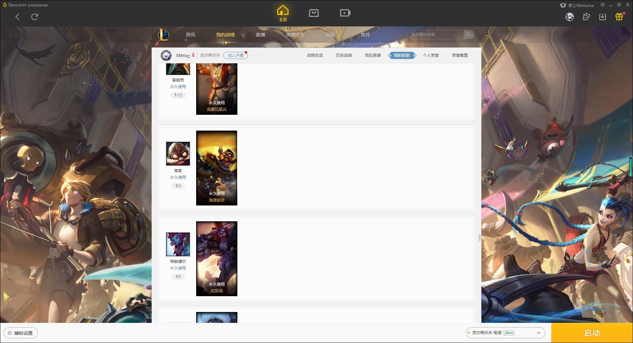Select the 我的皮肤 sub-tab
The width and height of the screenshot is (633, 343).
pos(402,55)
